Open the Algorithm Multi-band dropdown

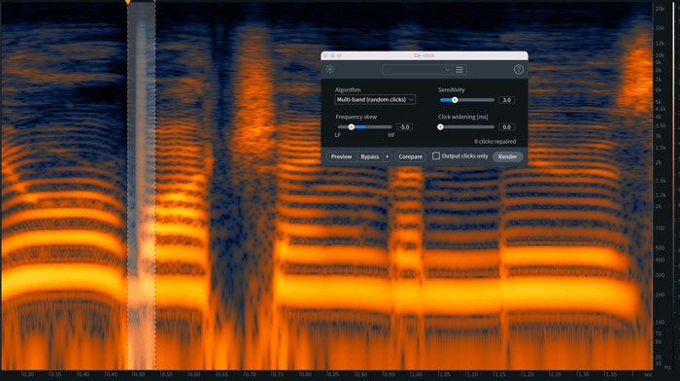(375, 100)
